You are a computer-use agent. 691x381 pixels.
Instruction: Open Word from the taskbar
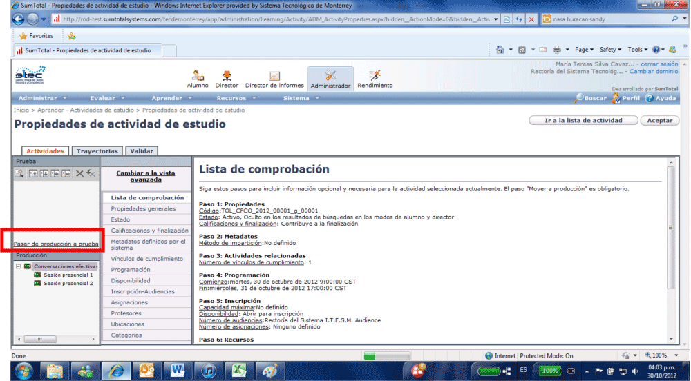click(177, 371)
